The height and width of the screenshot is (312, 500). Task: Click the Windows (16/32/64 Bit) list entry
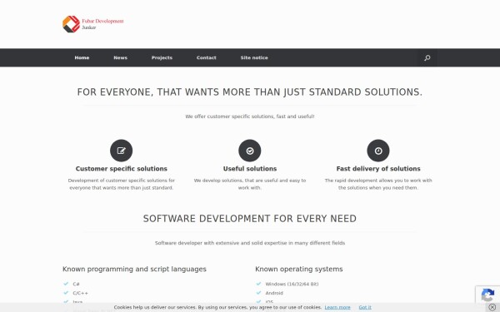tap(292, 284)
